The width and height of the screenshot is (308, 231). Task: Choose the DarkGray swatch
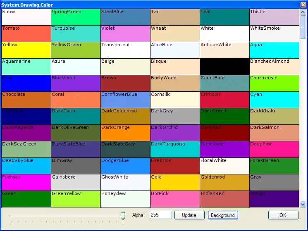175,116
